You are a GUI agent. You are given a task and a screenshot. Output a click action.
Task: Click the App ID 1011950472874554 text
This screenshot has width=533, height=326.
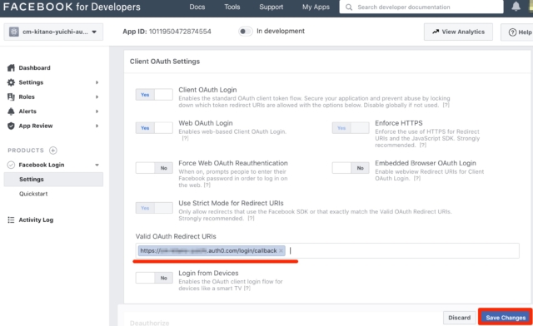tap(167, 32)
